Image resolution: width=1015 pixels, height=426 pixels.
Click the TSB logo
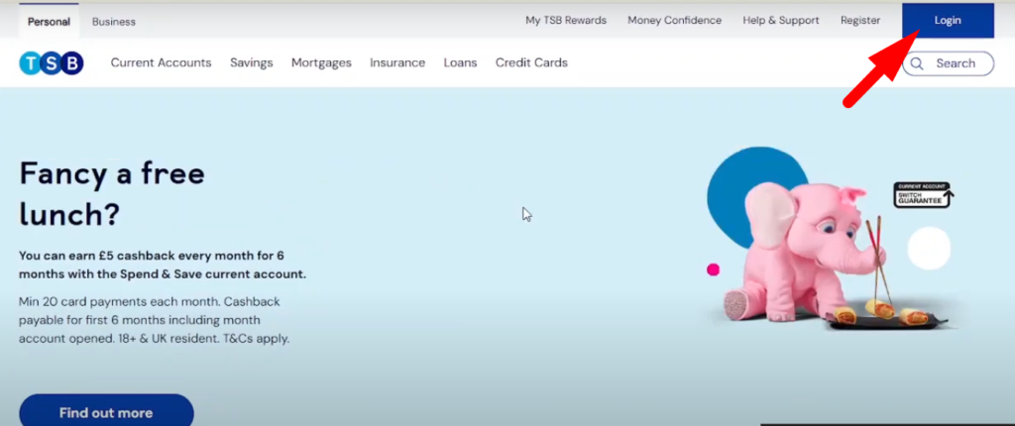52,62
